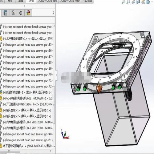Open the PropertyManager tab icon
The image size is (154, 154).
pyautogui.click(x=5, y=13)
